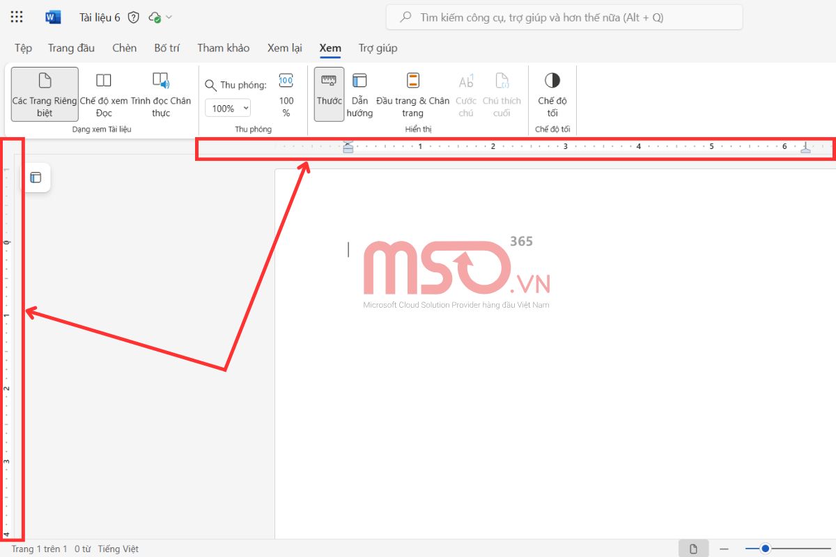Reset zoom with 100 % button
This screenshot has width=836, height=557.
point(286,94)
